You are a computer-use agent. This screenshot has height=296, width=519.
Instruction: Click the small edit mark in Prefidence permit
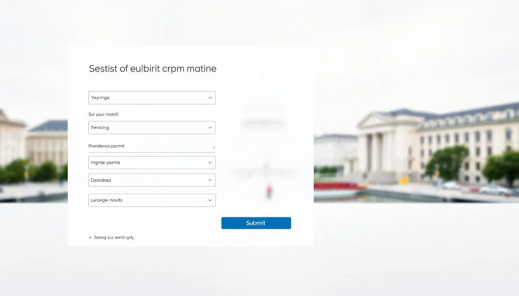214,148
